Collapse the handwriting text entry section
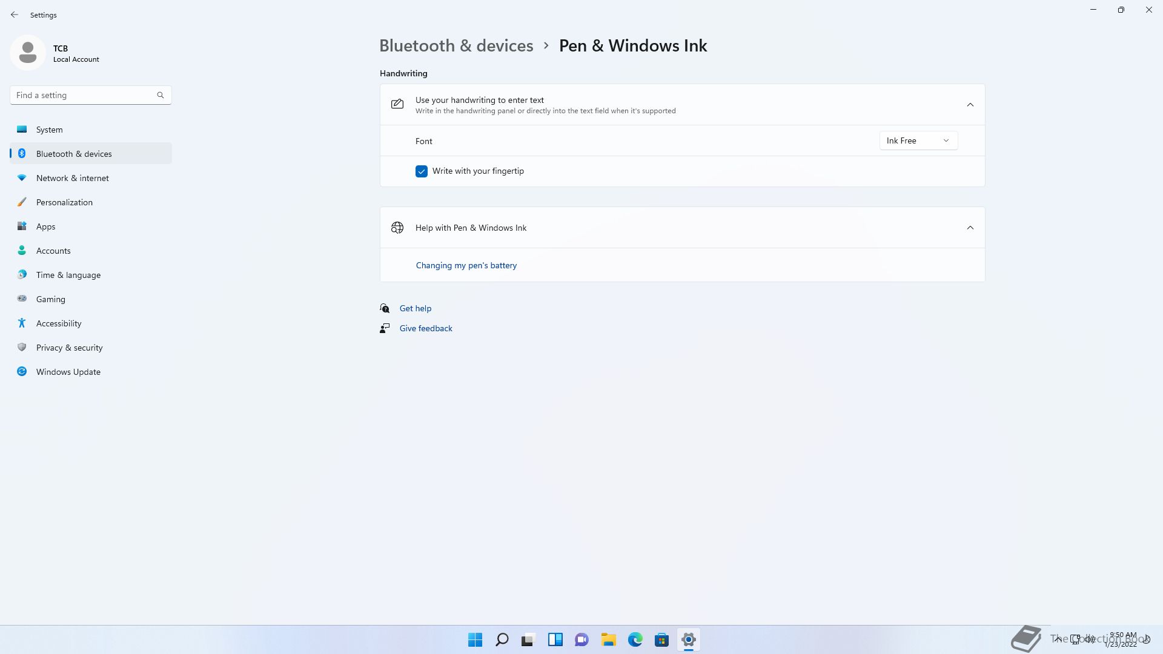Viewport: 1163px width, 654px height. (x=970, y=105)
